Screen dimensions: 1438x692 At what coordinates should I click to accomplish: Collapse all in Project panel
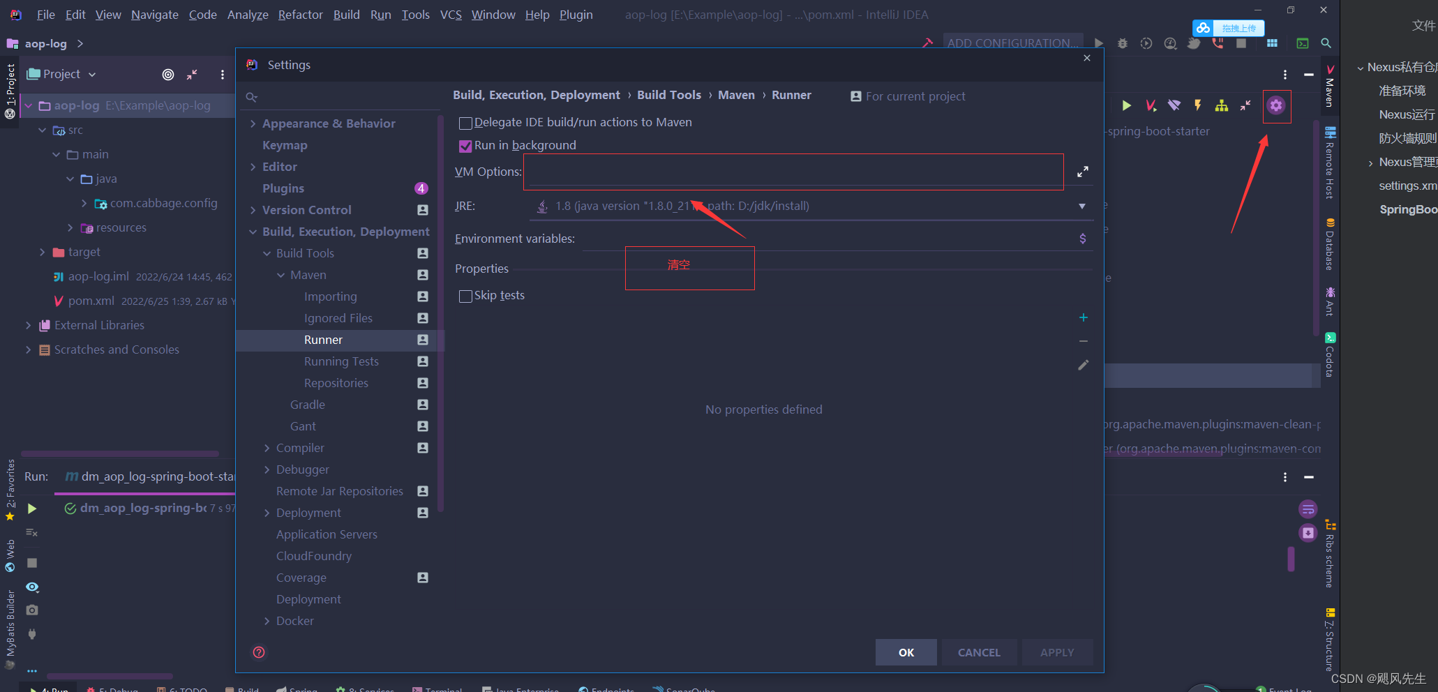[192, 75]
